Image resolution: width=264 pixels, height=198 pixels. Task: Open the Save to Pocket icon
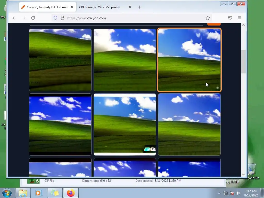pyautogui.click(x=230, y=18)
